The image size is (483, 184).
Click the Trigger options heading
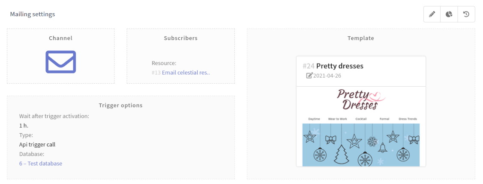[x=120, y=105]
